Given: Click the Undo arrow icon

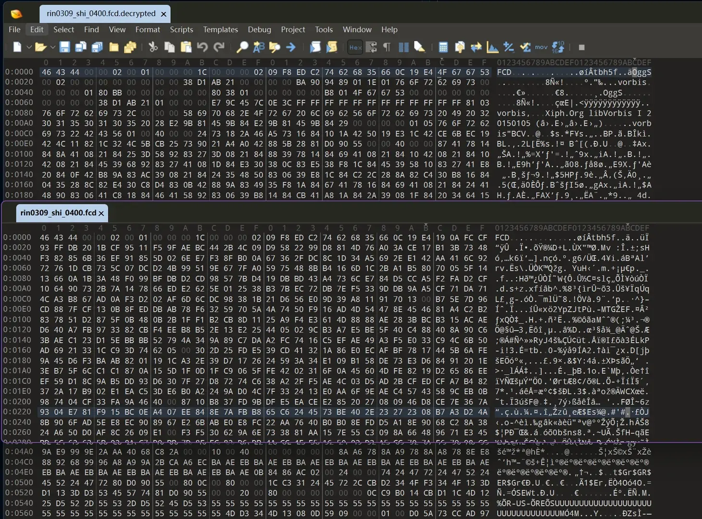Looking at the screenshot, I should click(202, 47).
